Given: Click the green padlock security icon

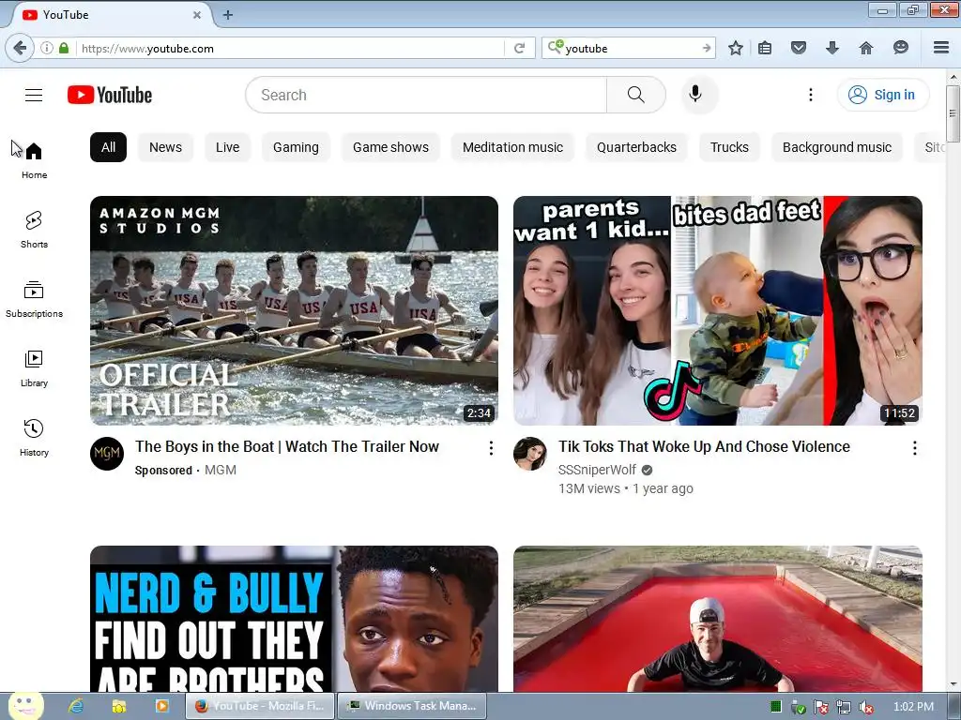Looking at the screenshot, I should (x=64, y=48).
